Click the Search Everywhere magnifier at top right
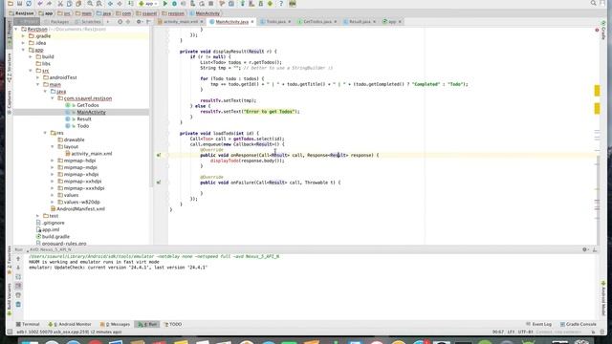This screenshot has width=612, height=344. tap(594, 3)
